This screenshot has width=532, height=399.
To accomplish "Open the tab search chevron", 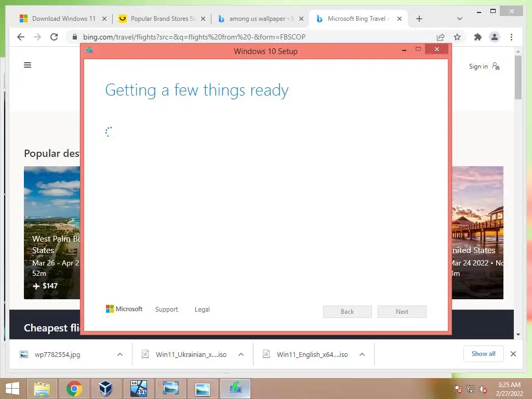I will pyautogui.click(x=459, y=19).
